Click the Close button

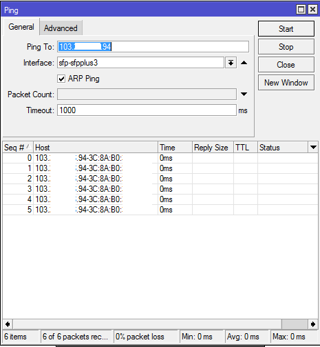click(286, 65)
